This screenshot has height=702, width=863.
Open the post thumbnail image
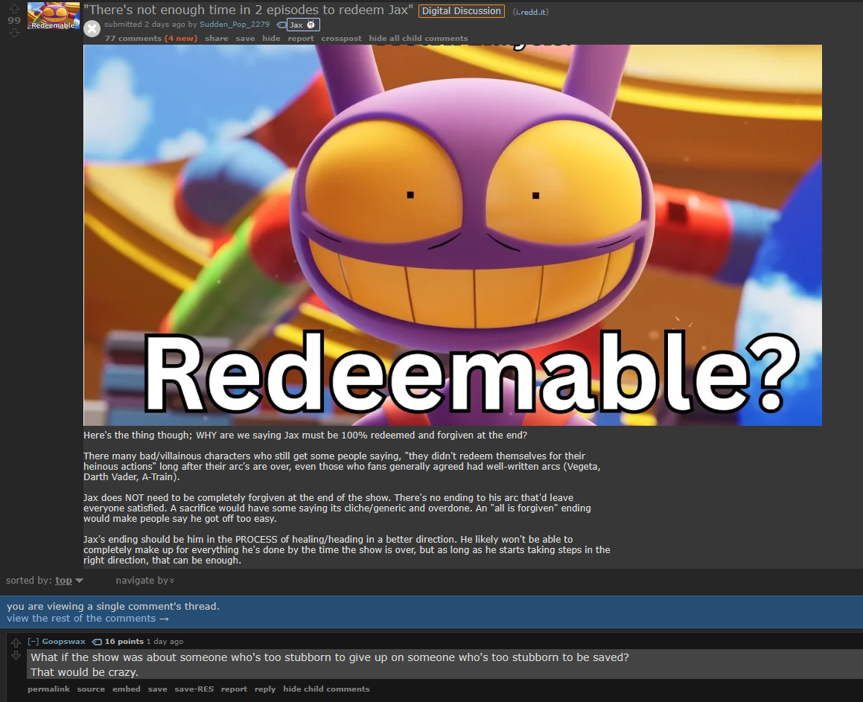point(54,16)
